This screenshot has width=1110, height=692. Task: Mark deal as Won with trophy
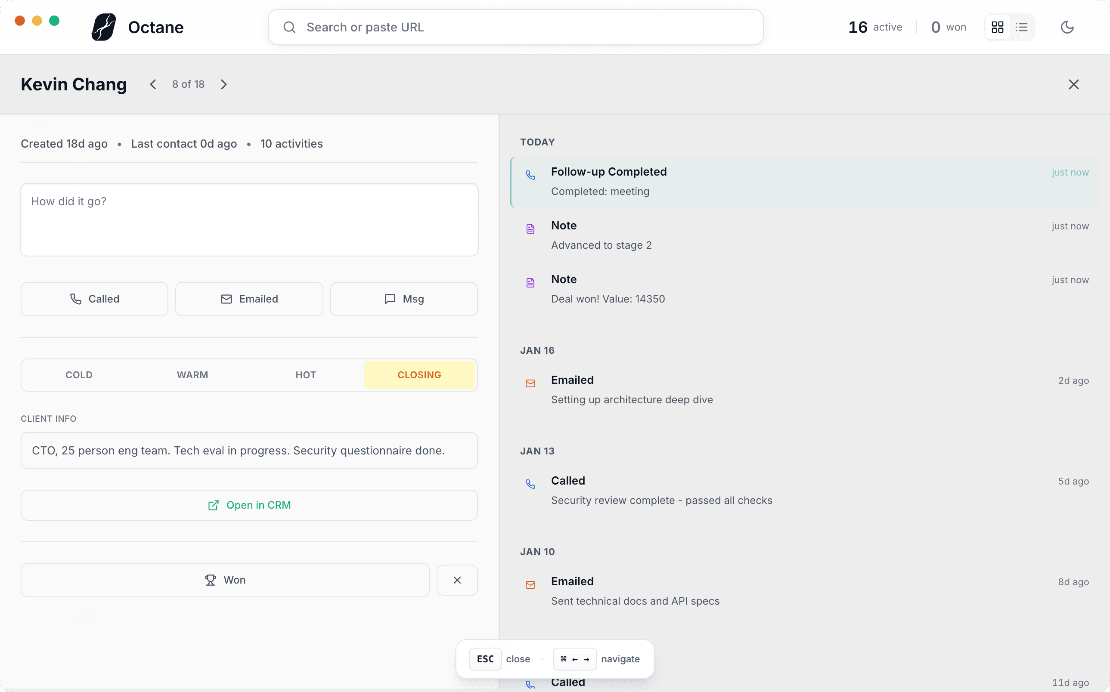coord(225,580)
